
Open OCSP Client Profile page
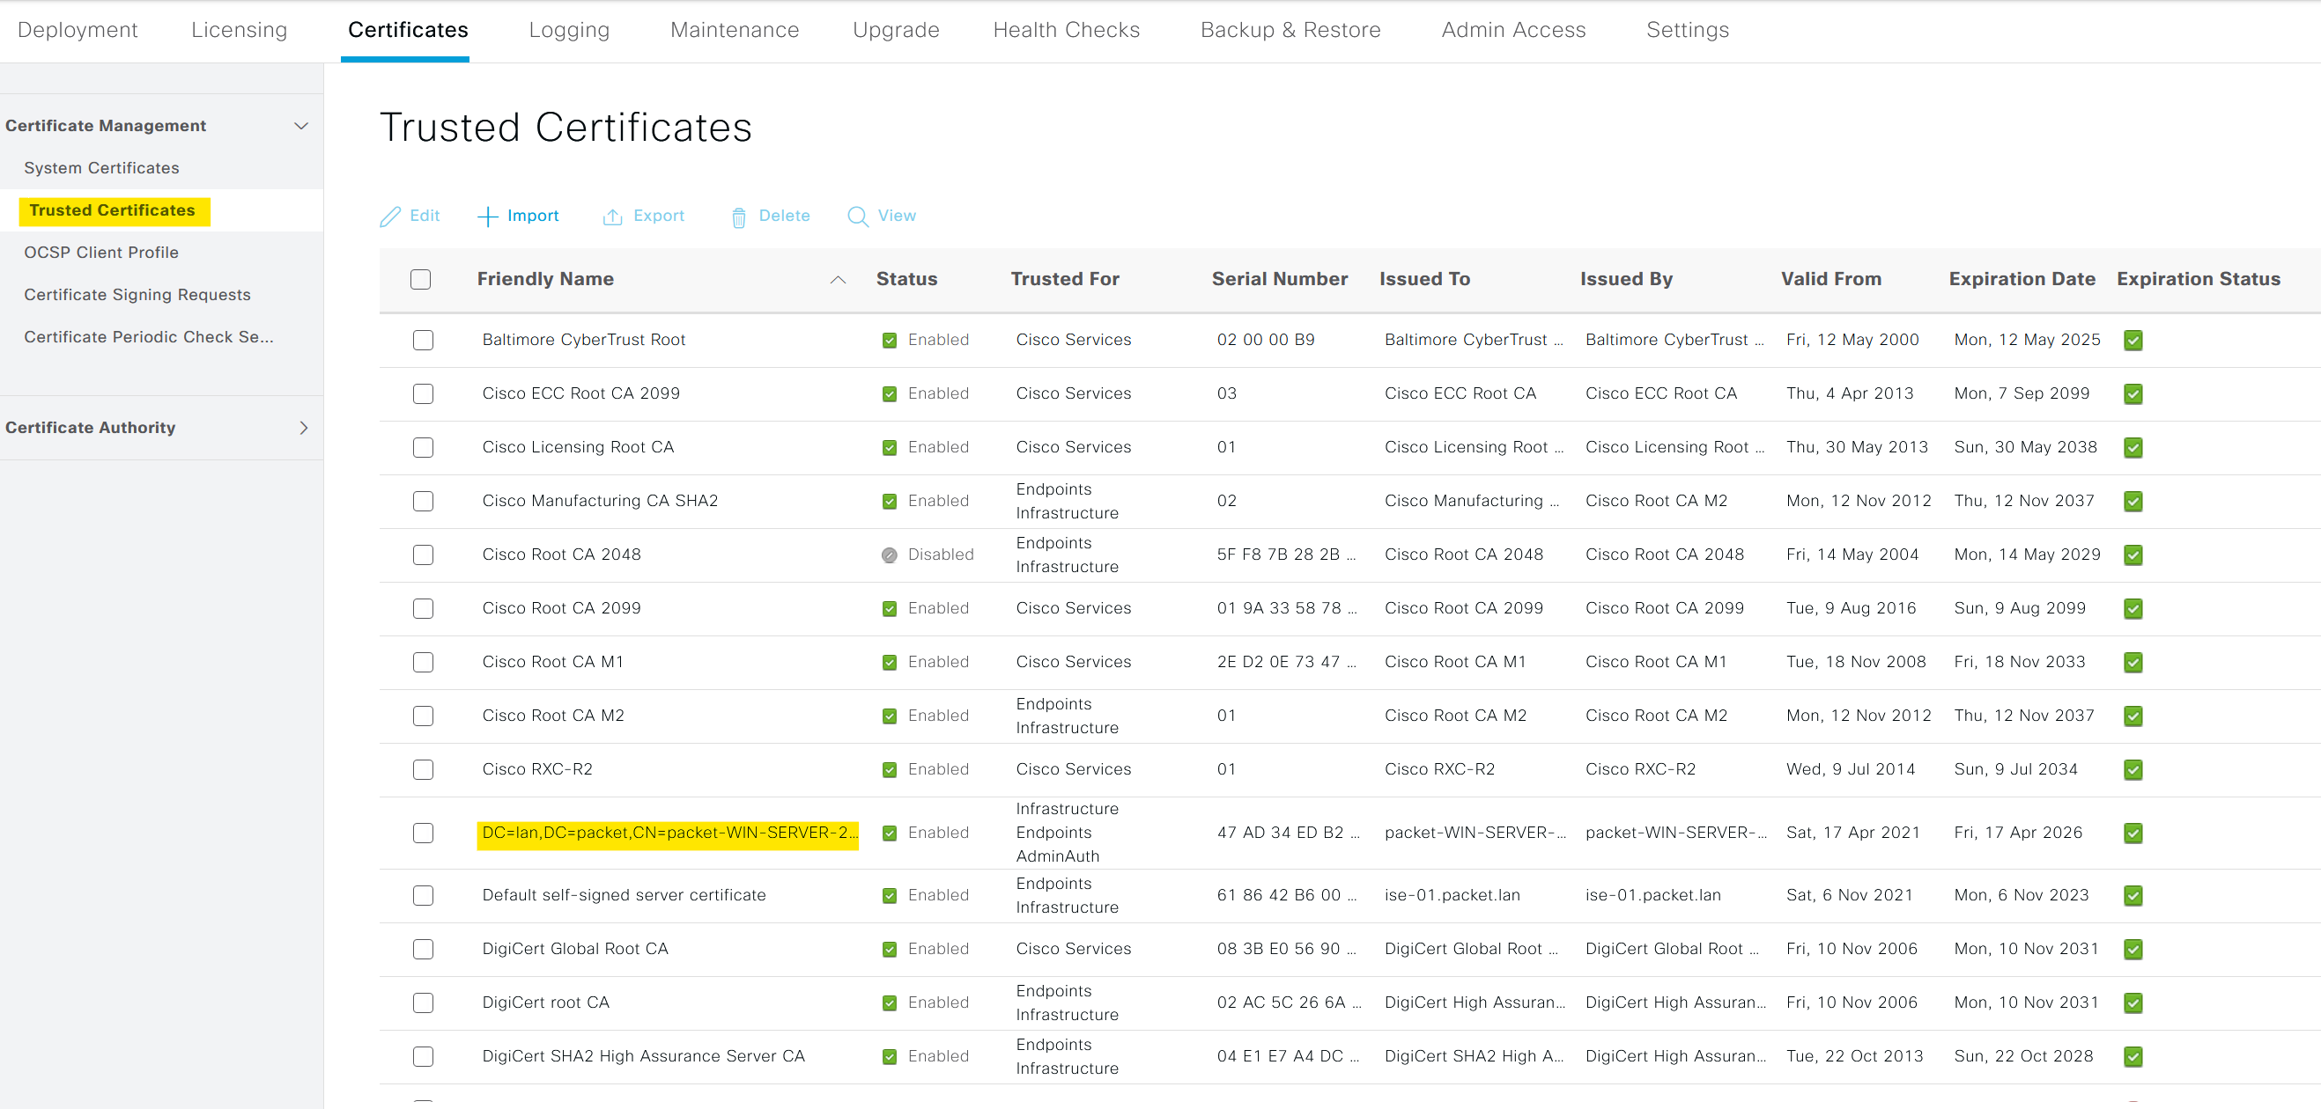pyautogui.click(x=101, y=252)
